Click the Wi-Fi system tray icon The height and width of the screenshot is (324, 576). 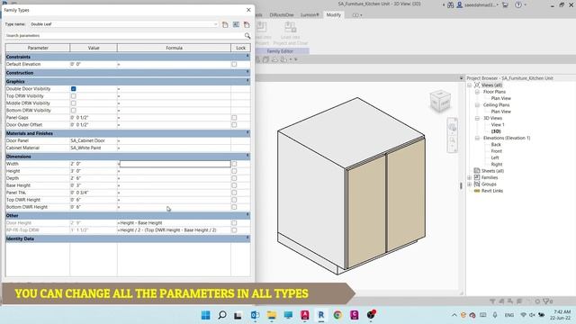tap(524, 315)
